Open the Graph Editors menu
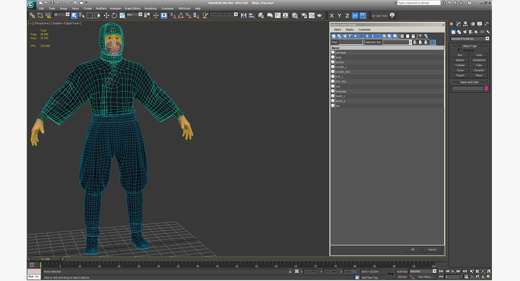 click(x=132, y=8)
